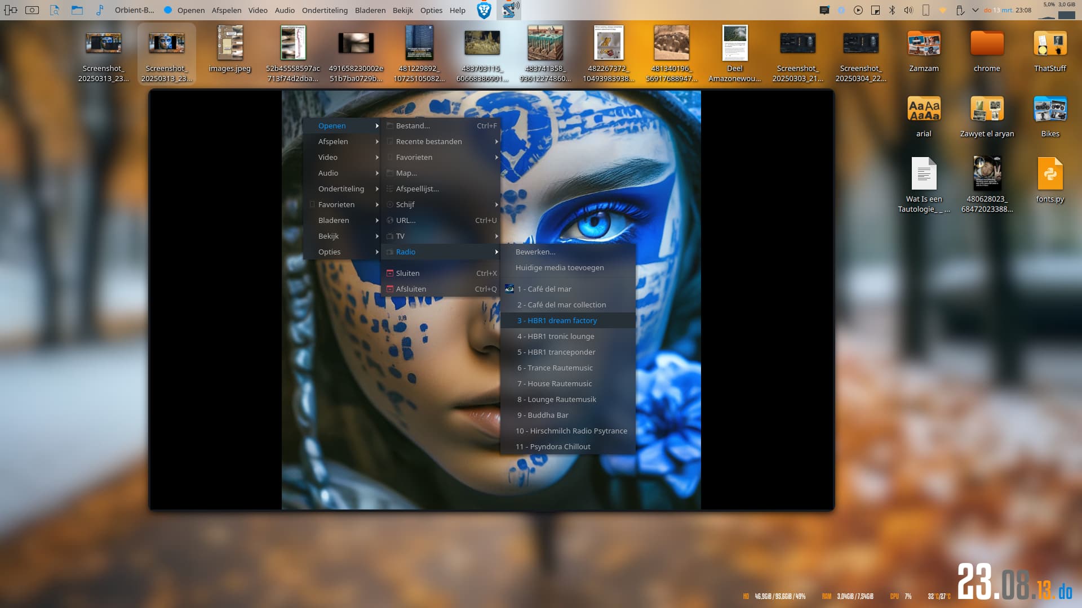Select the 481229892 image file
This screenshot has height=608, width=1082.
coord(419,54)
